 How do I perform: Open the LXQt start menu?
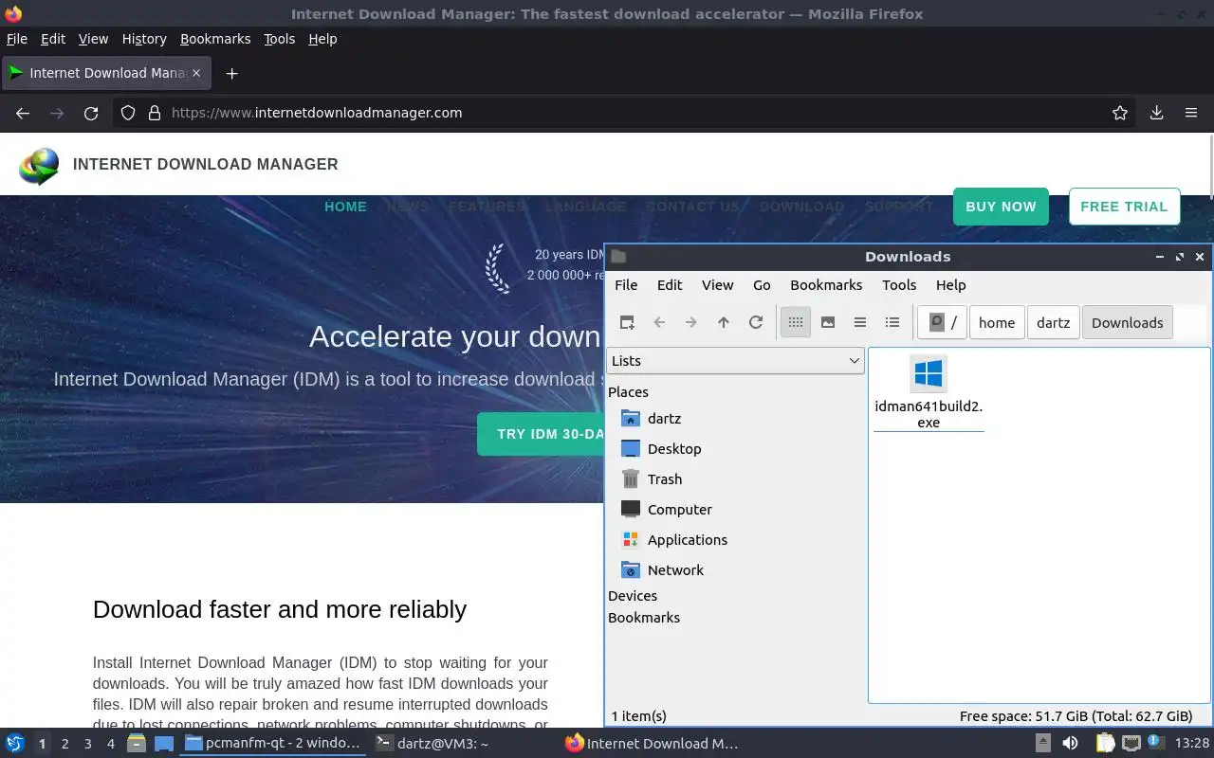[x=15, y=744]
